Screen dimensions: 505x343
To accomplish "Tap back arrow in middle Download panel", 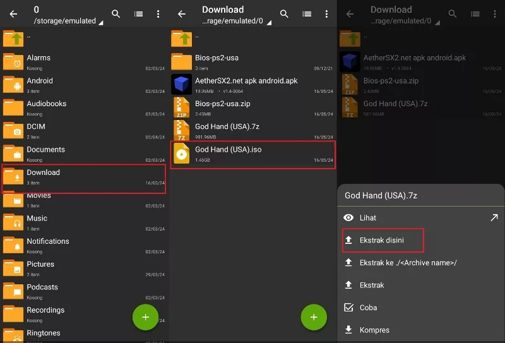I will pyautogui.click(x=182, y=14).
